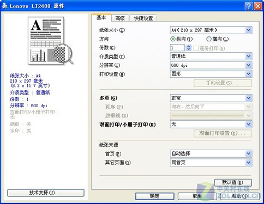
Task: Click the 份数 copies input field
Action: tap(177, 48)
